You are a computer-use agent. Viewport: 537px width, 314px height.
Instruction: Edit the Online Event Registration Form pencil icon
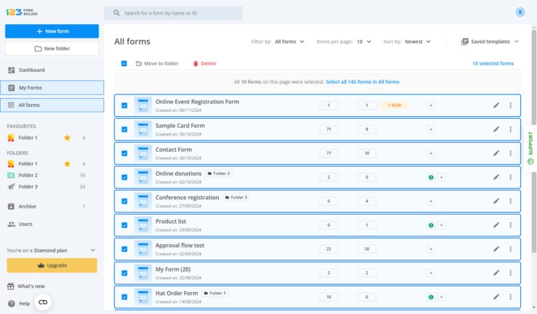click(496, 105)
